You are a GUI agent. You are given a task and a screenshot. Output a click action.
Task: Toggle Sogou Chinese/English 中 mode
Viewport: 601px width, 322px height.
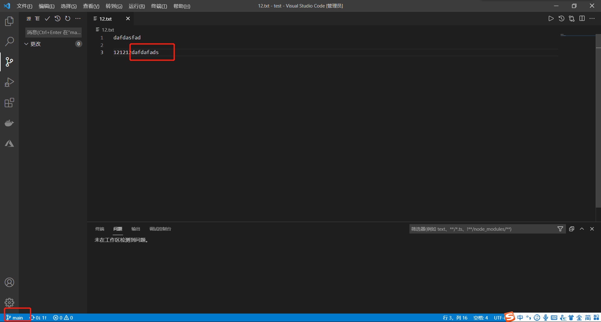520,318
